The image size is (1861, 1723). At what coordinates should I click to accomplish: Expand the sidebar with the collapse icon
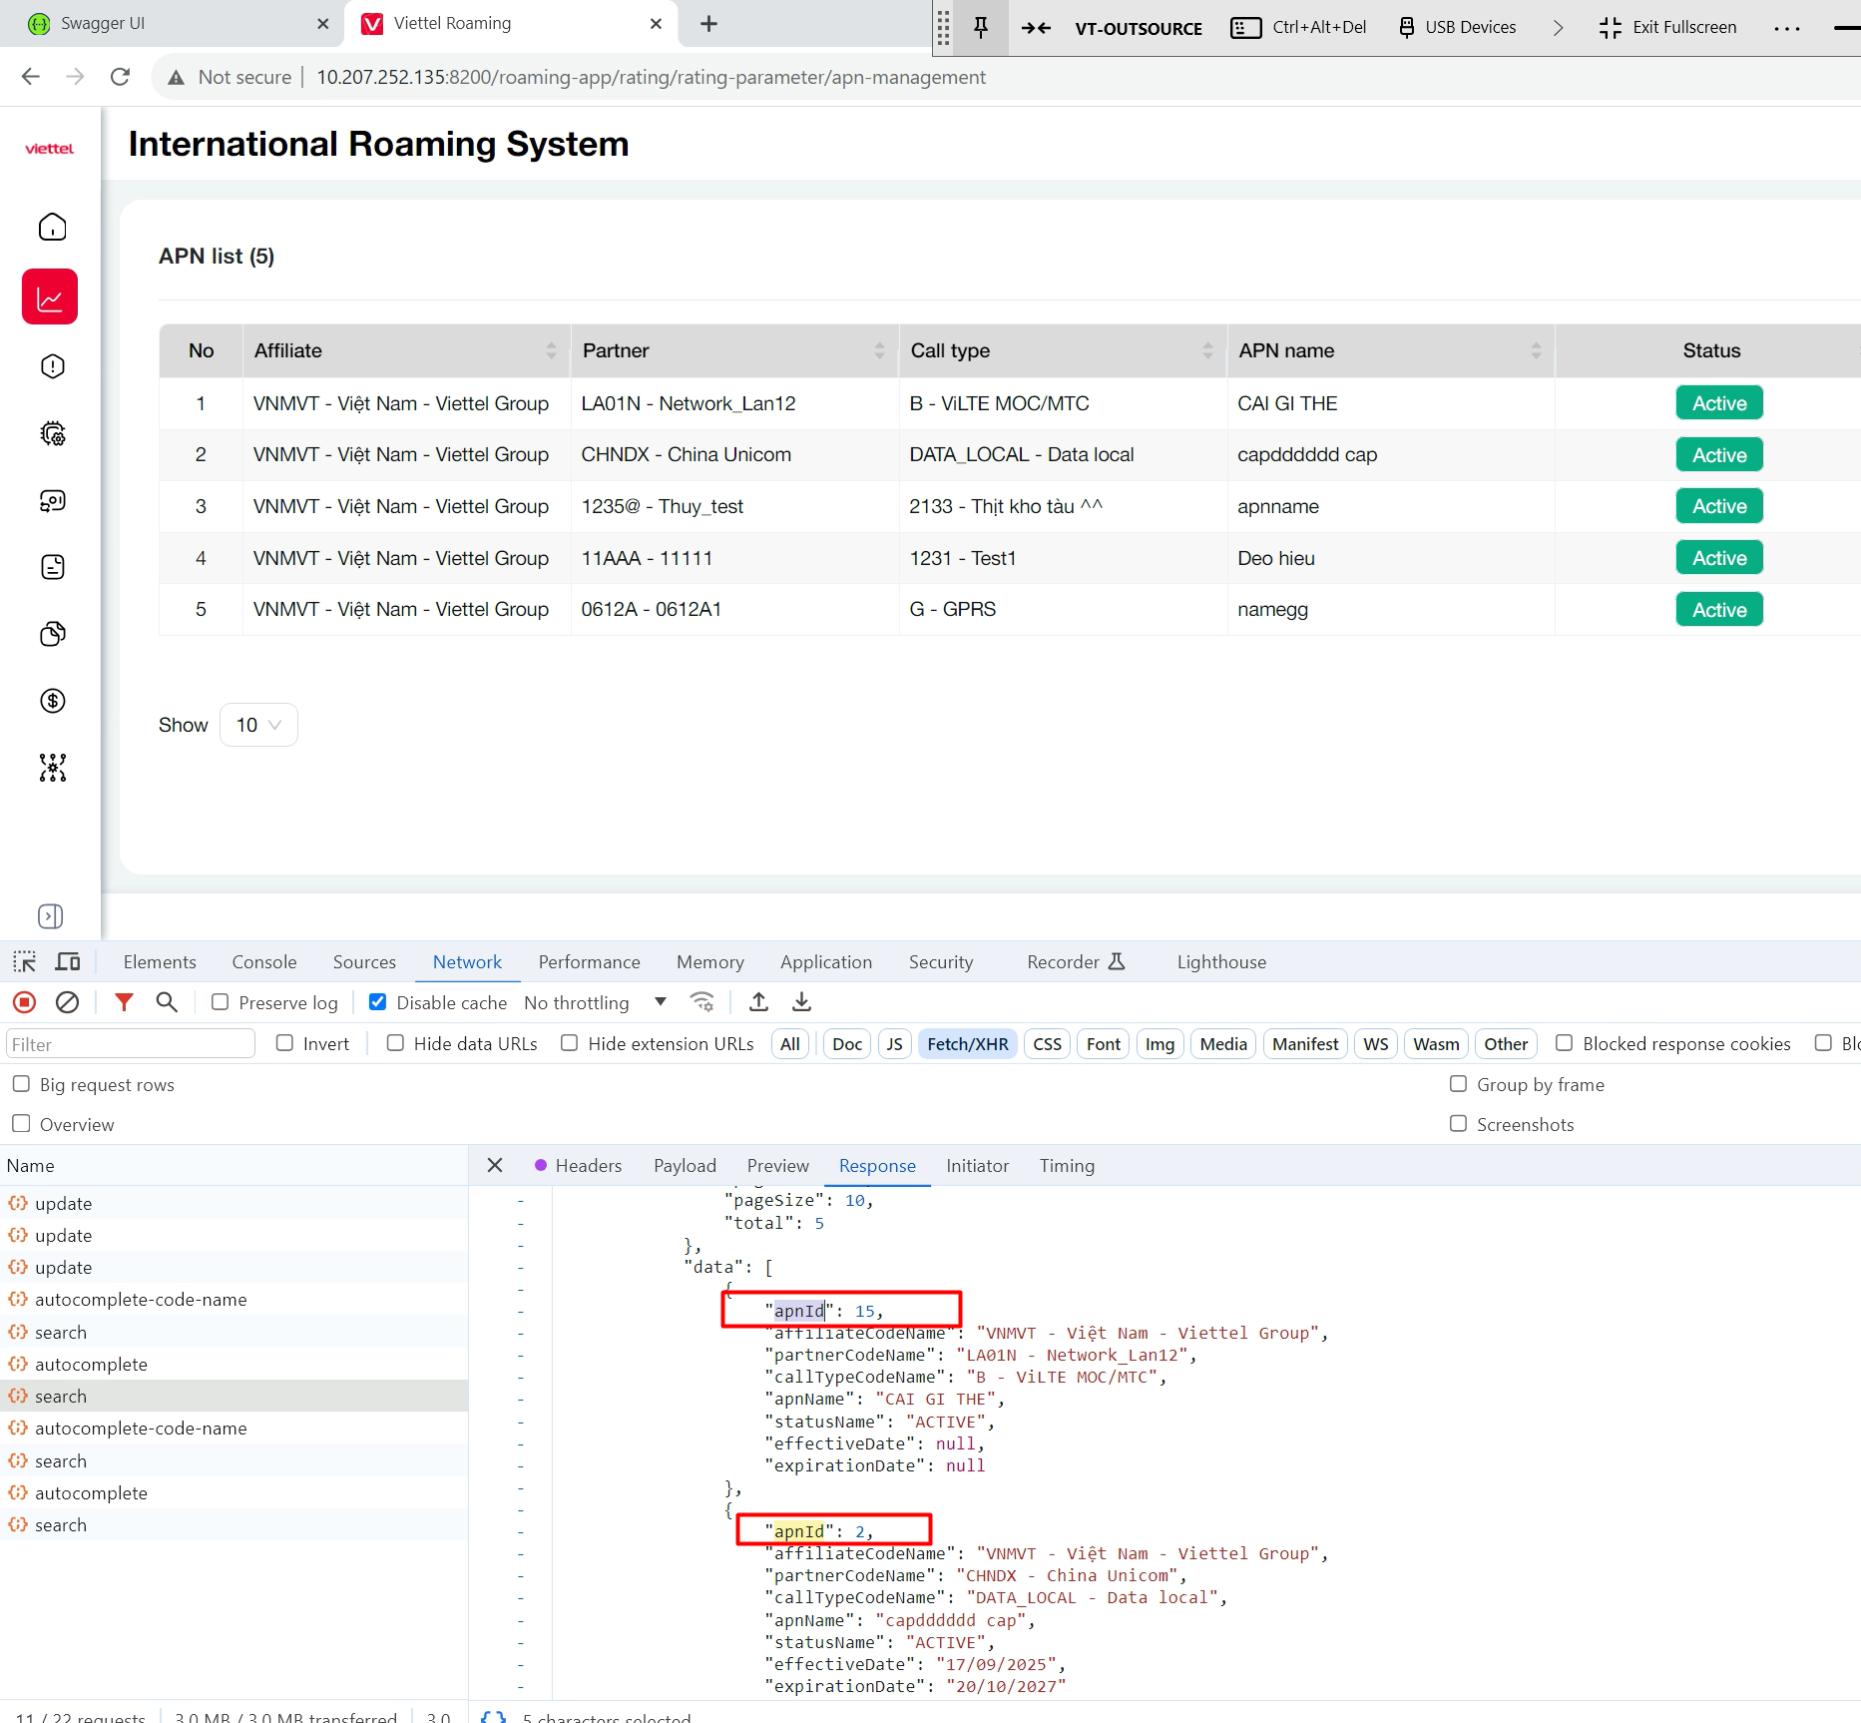50,916
